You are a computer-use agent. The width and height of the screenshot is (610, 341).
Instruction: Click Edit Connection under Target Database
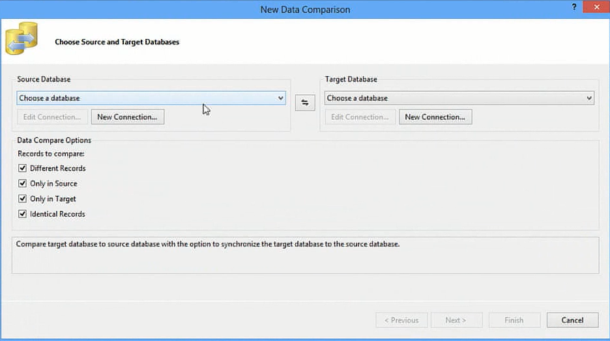[x=360, y=117]
